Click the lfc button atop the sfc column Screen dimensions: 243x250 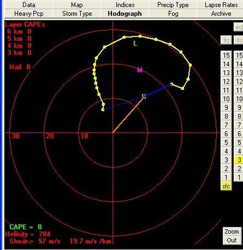click(x=226, y=40)
